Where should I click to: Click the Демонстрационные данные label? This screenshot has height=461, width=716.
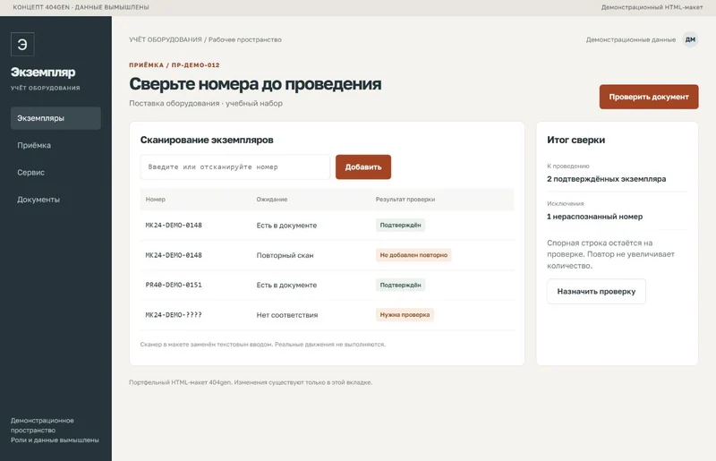click(631, 39)
